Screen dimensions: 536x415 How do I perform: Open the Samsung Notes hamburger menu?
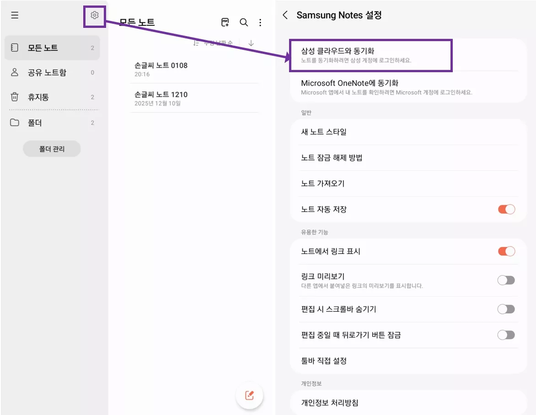coord(14,15)
